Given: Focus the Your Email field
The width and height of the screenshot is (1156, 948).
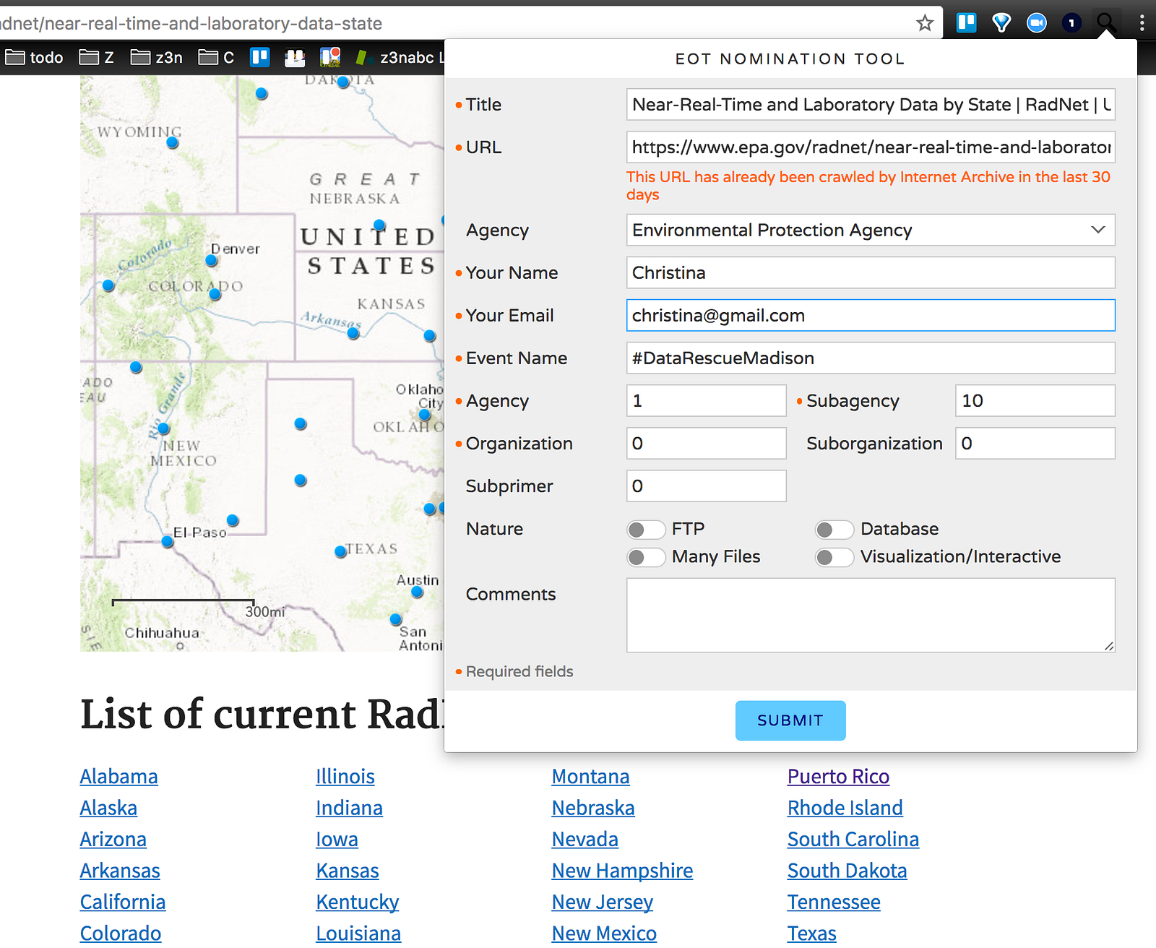Looking at the screenshot, I should pyautogui.click(x=871, y=315).
